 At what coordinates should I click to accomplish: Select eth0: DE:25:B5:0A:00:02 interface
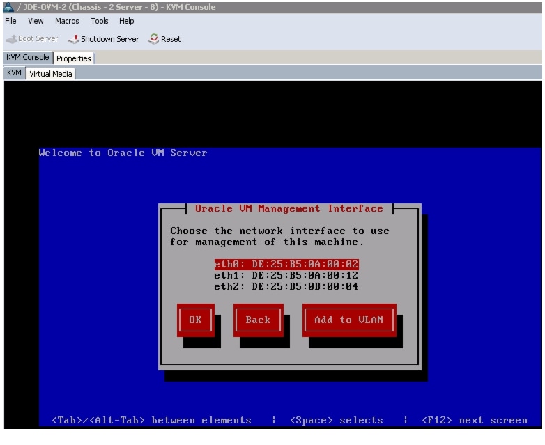click(x=286, y=264)
